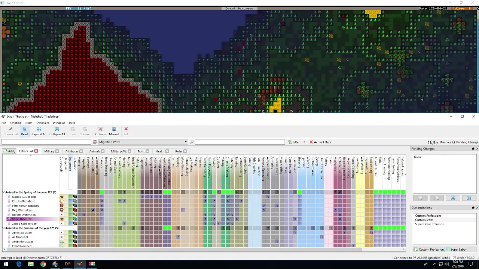Open the File menu
479x269 pixels.
click(x=3, y=123)
